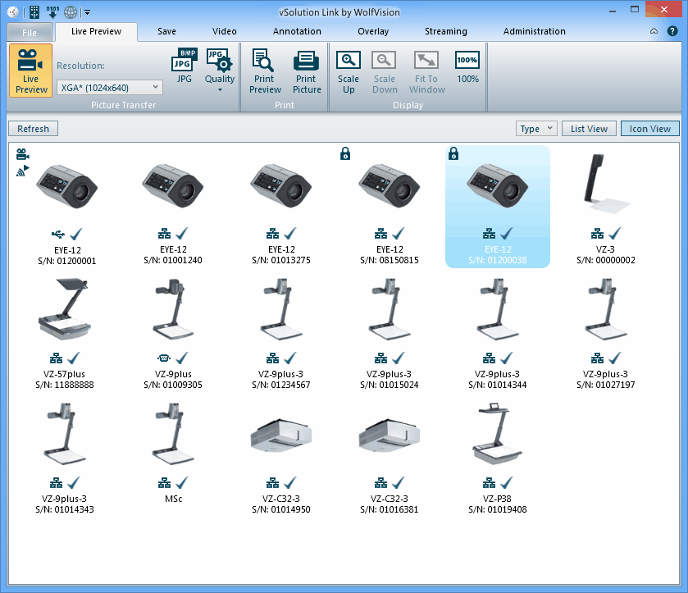Open the Type sort dropdown

536,129
